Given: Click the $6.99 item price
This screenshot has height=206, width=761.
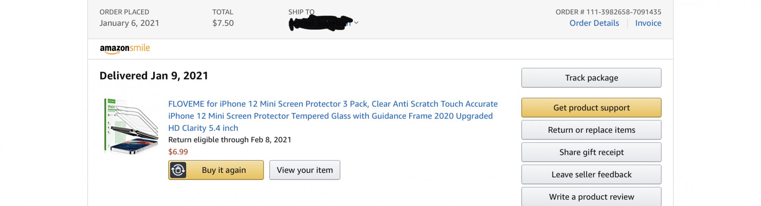Looking at the screenshot, I should point(178,152).
